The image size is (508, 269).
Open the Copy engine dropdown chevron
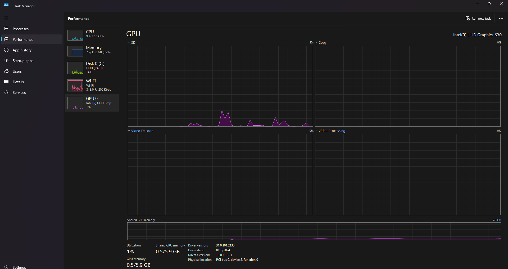pos(316,42)
